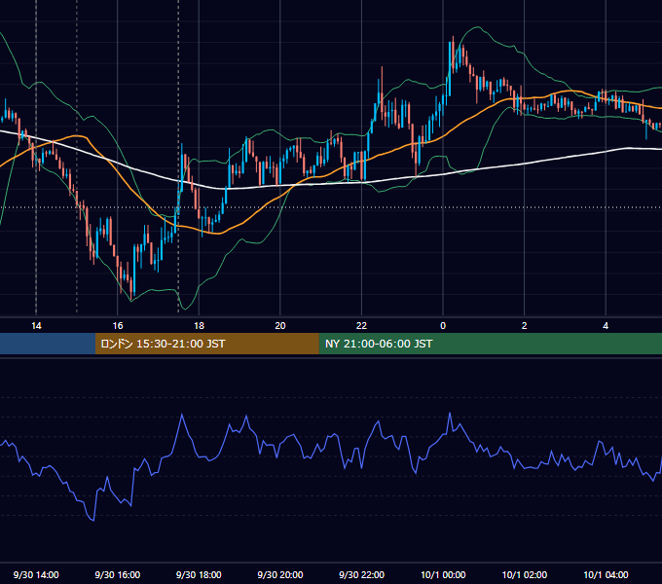Click the hour label 2 on price chart axis

(525, 326)
